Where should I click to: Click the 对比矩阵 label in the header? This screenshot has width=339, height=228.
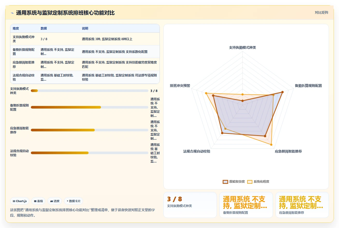[321, 12]
